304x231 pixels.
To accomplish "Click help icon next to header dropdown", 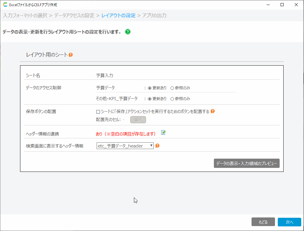I will click(157, 146).
